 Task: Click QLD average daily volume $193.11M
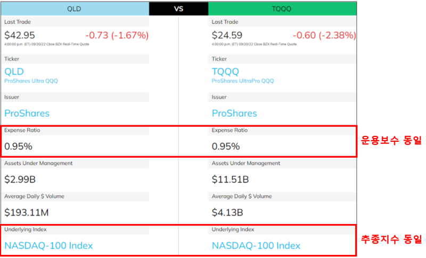26,212
